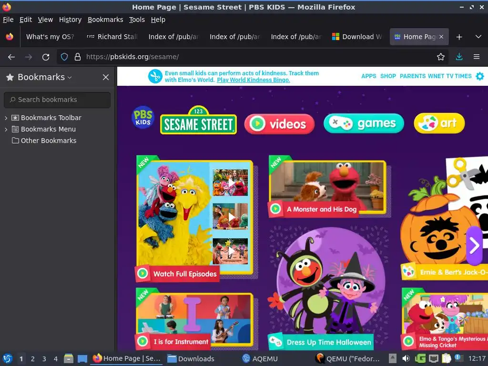Open the videos section button

pyautogui.click(x=279, y=124)
